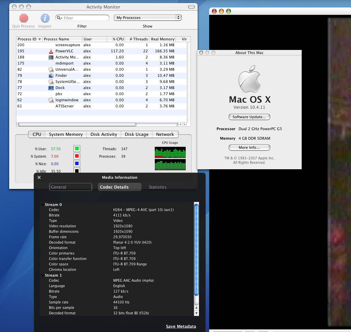Click the Save Metadata link
The image size is (351, 332).
[x=181, y=327]
